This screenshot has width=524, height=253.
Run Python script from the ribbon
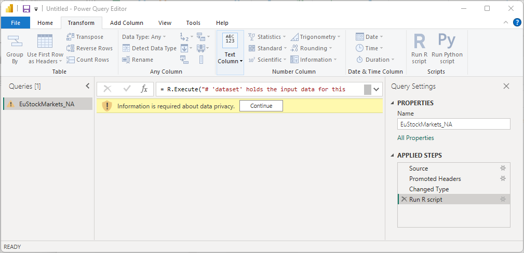[447, 49]
